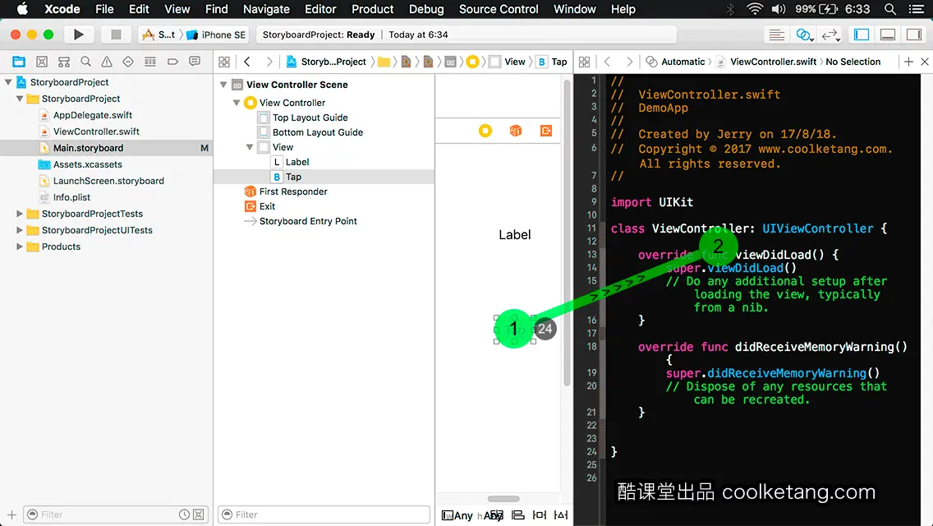Collapse the StoryboardProject root project
933x526 pixels.
click(8, 82)
